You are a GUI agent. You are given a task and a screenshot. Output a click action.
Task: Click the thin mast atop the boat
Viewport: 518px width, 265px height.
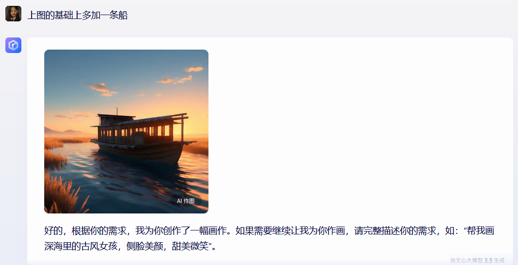117,111
